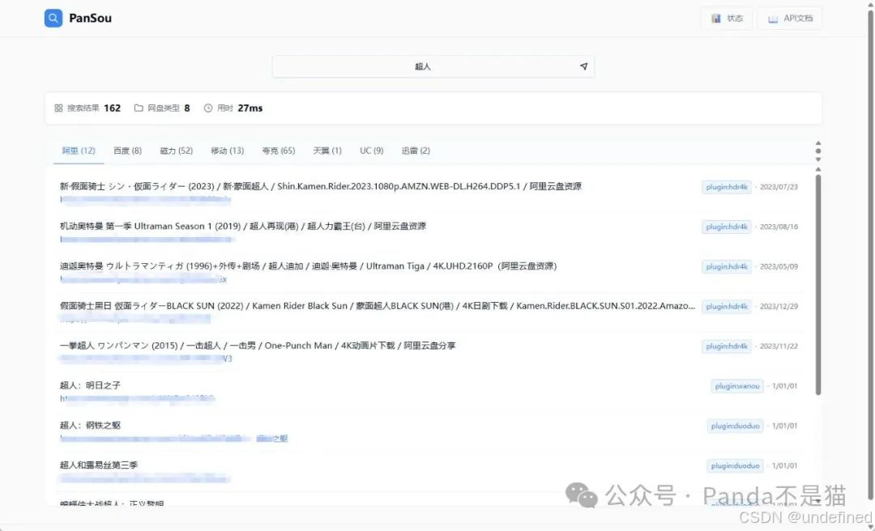Click the elapsed time 27ms
The height and width of the screenshot is (531, 875).
[x=250, y=108]
